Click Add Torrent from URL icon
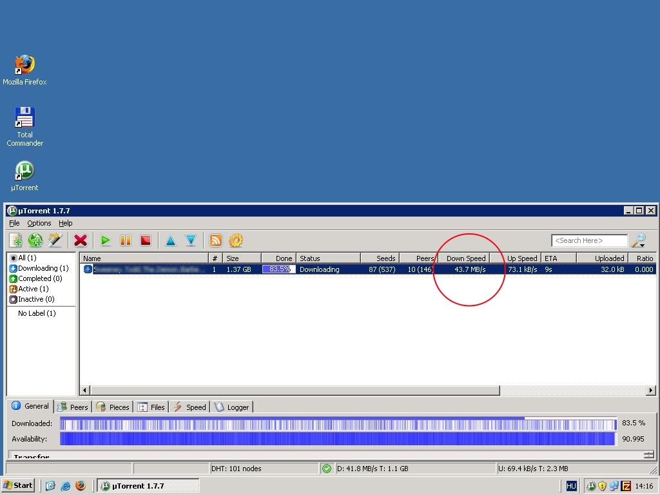 35,240
